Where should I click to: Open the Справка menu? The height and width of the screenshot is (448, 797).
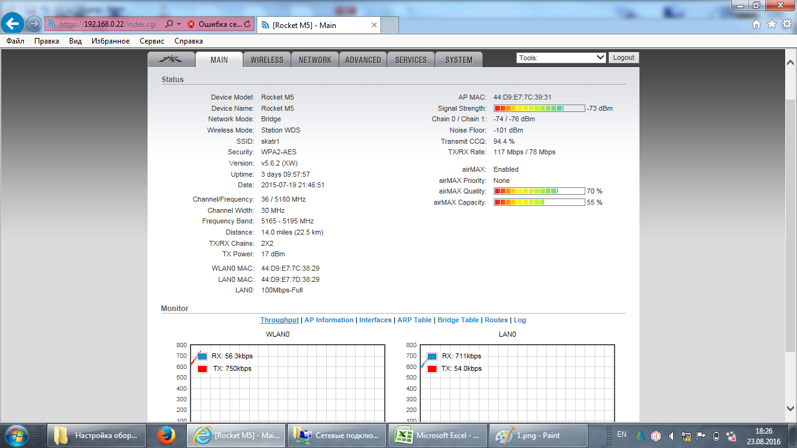click(189, 41)
